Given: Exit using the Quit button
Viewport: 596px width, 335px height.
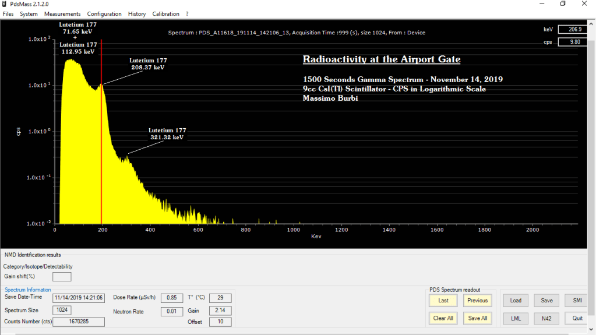Looking at the screenshot, I should (577, 318).
